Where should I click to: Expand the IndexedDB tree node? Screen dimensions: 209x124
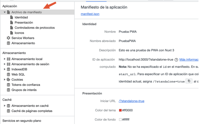4,69
